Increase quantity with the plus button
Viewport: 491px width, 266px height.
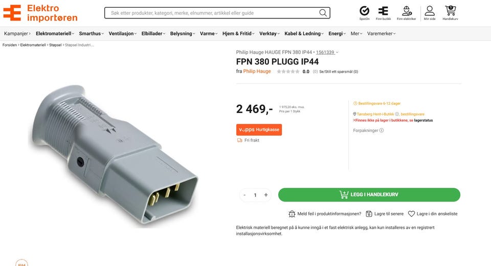(266, 195)
